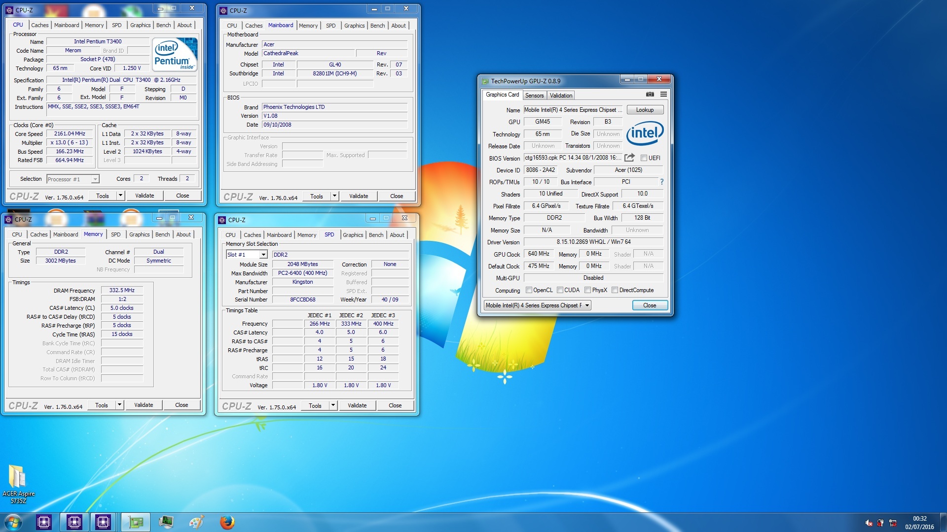The height and width of the screenshot is (532, 947).
Task: Tick the CUDA checkbox
Action: (x=560, y=290)
